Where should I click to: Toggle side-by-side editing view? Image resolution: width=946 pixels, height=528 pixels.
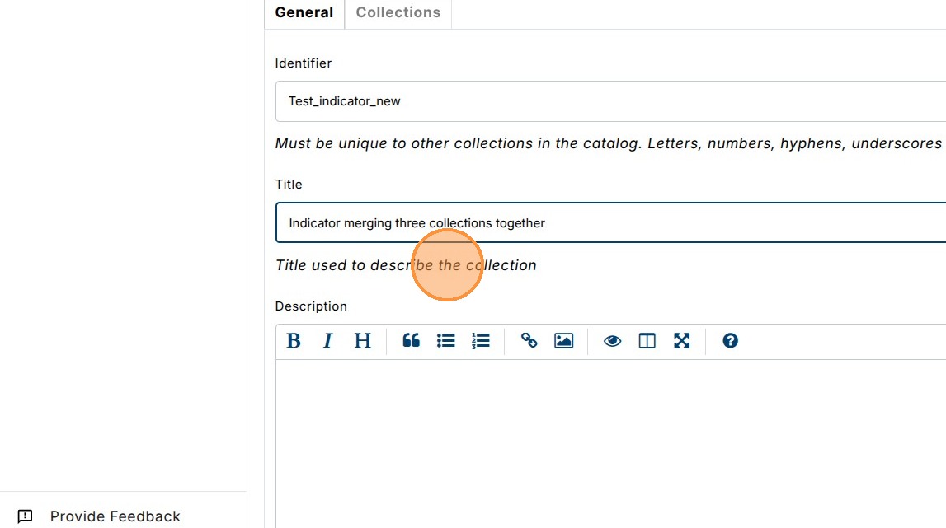pyautogui.click(x=647, y=341)
